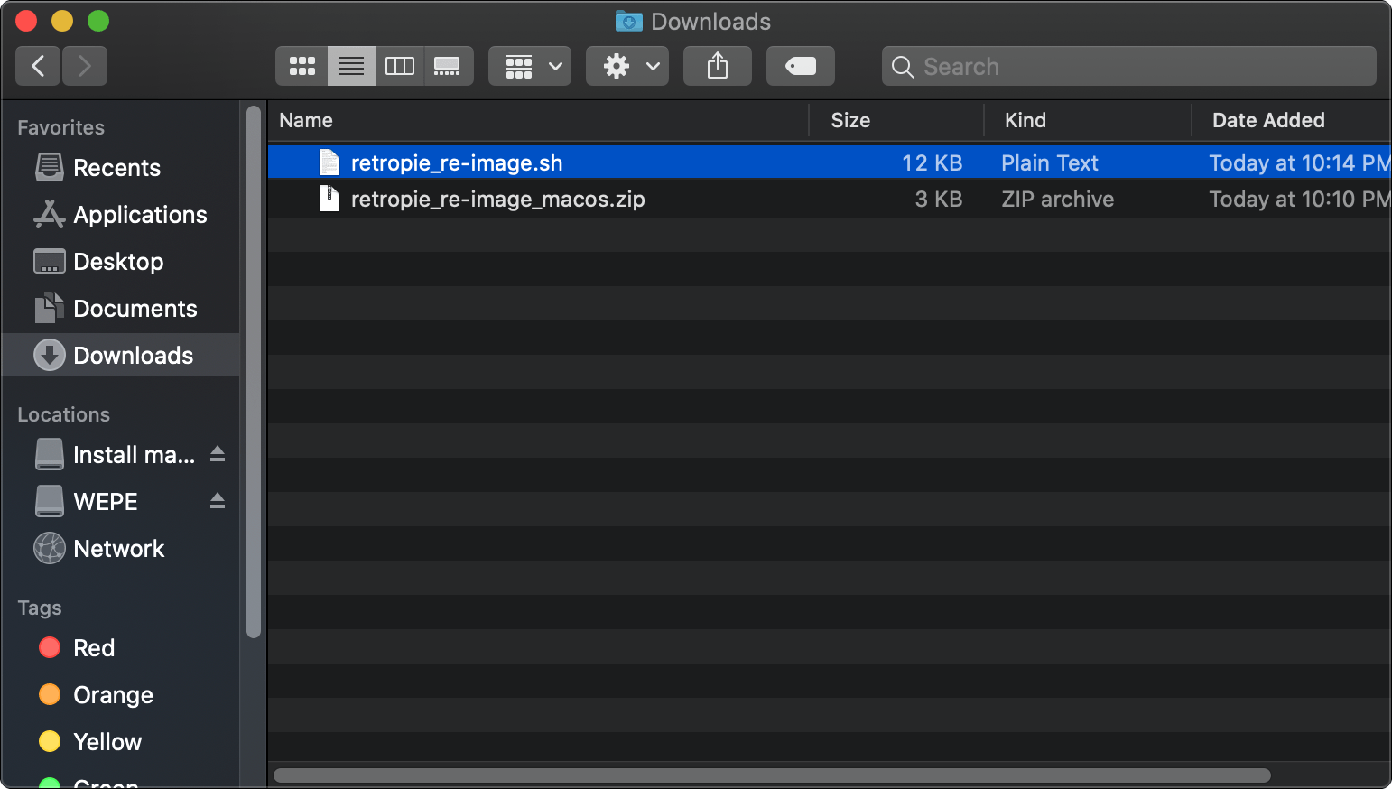
Task: Open the Network location
Action: [x=118, y=548]
